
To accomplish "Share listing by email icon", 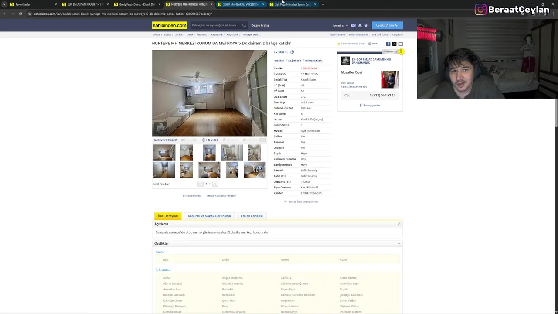I will click(401, 44).
